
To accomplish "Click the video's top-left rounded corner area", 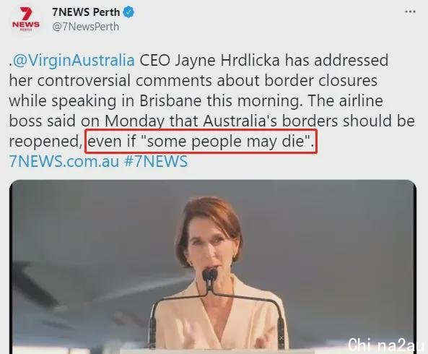I will pyautogui.click(x=17, y=187).
